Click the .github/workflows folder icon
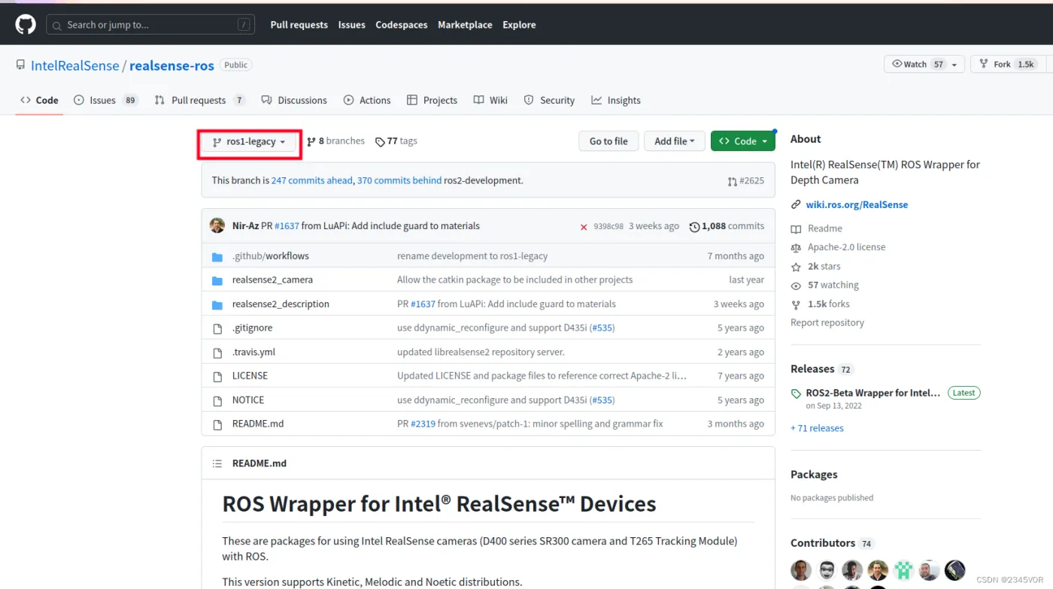The image size is (1053, 589). tap(217, 257)
